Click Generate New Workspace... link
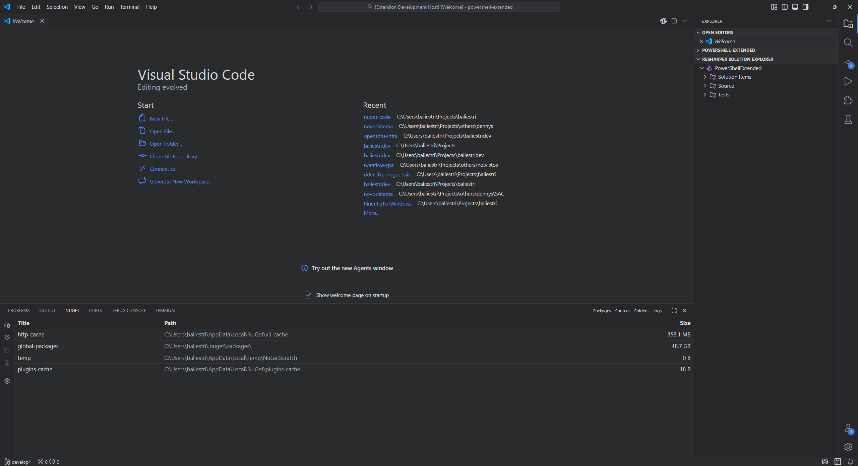 point(181,181)
